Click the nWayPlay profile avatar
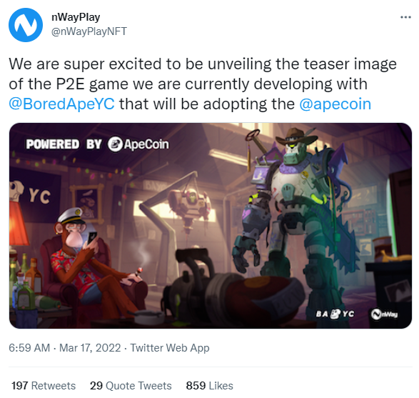 pyautogui.click(x=26, y=25)
